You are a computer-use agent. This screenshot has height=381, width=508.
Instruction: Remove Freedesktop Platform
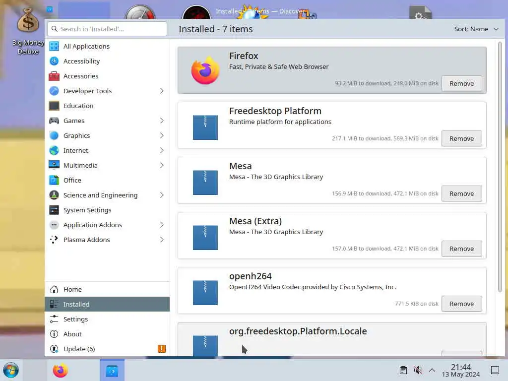coord(462,139)
